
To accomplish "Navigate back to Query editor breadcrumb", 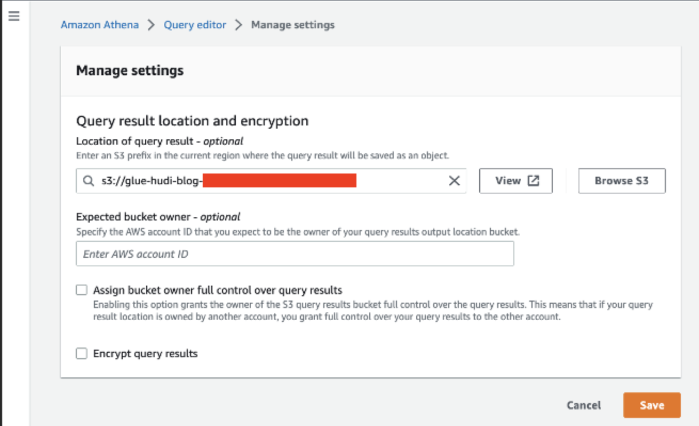I will (195, 25).
